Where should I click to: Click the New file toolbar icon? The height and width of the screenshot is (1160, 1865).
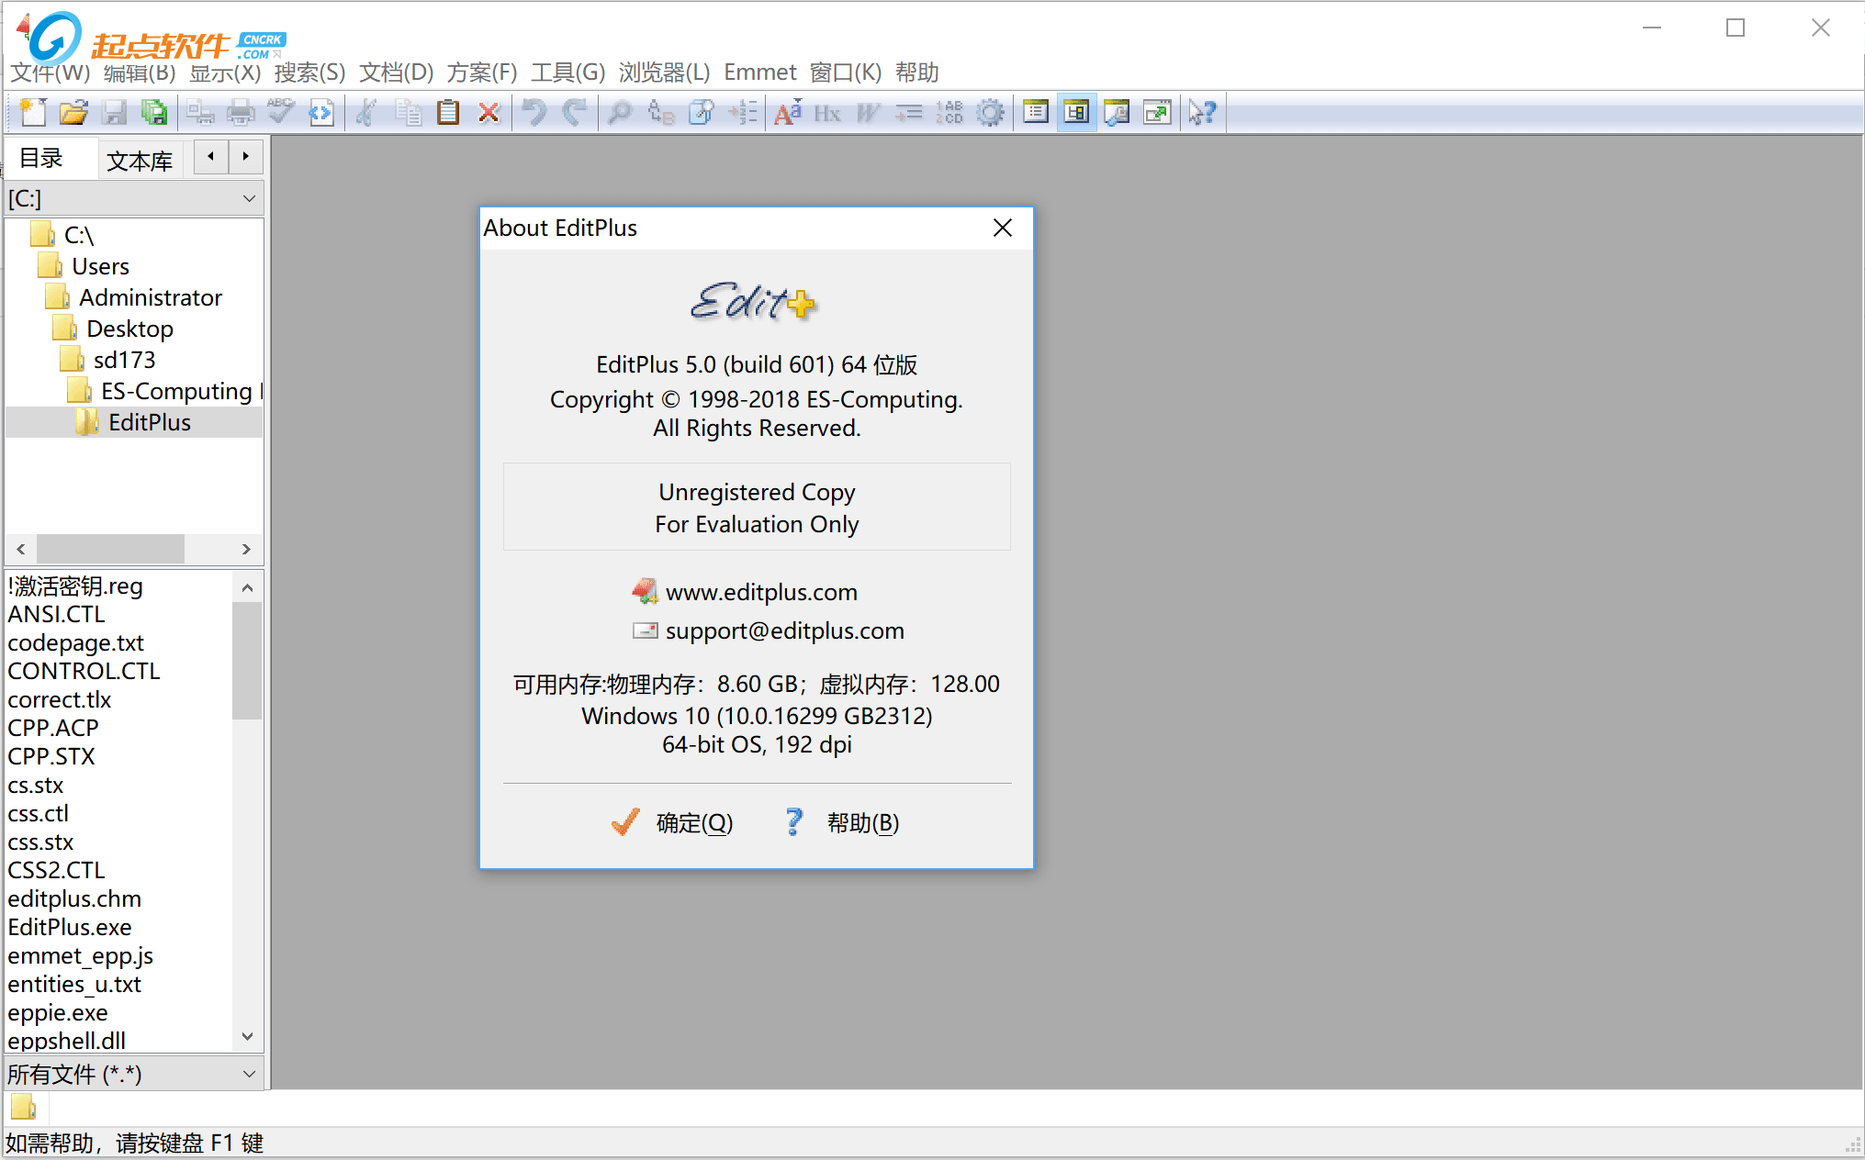pos(33,112)
